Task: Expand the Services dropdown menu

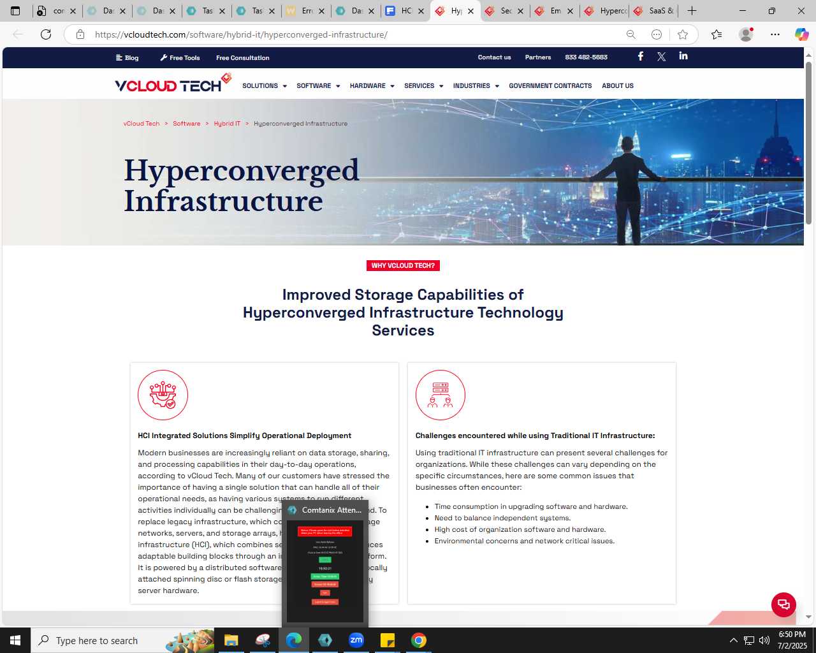Action: point(424,86)
